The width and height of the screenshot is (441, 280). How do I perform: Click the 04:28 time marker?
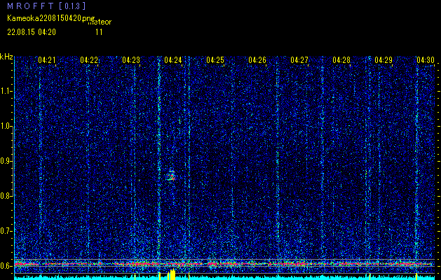click(x=341, y=59)
